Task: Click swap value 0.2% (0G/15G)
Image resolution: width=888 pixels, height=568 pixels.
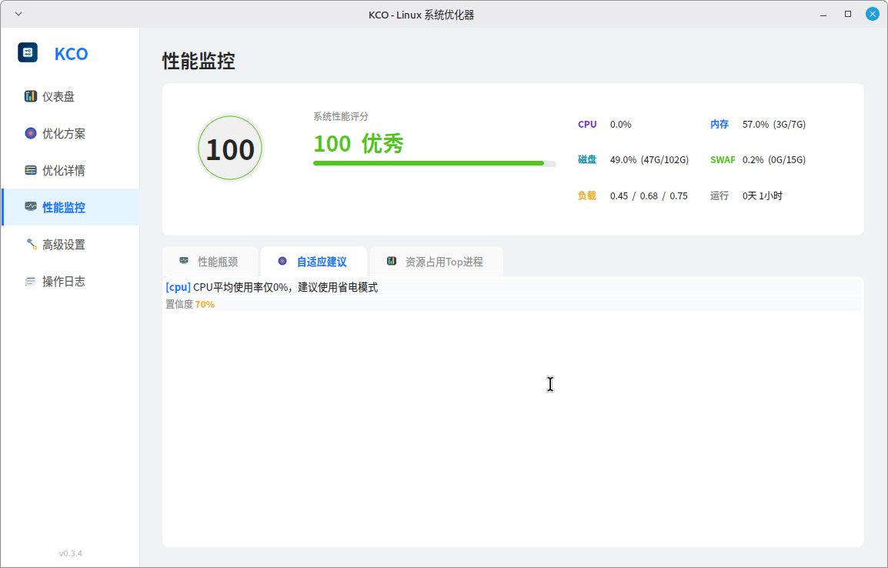Action: tap(774, 159)
